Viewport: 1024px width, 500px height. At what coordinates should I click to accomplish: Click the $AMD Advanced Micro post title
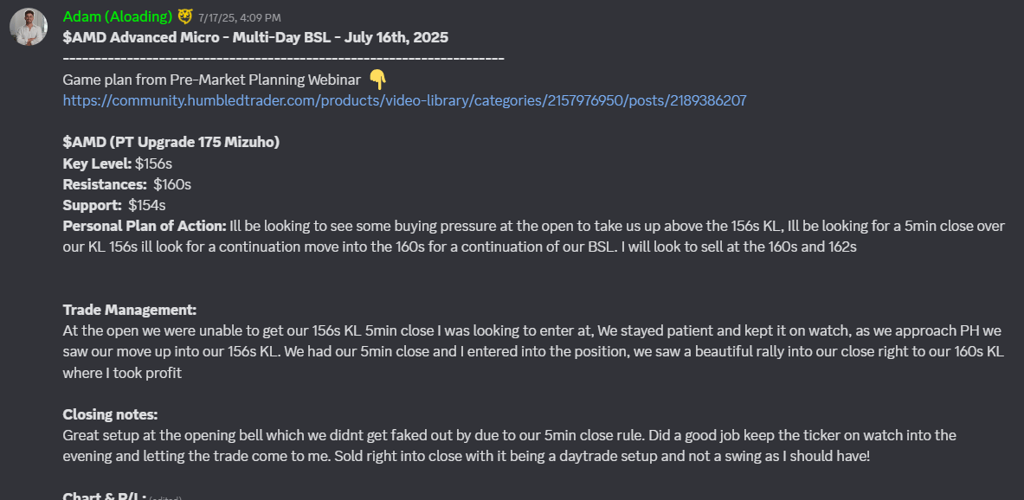pyautogui.click(x=255, y=37)
